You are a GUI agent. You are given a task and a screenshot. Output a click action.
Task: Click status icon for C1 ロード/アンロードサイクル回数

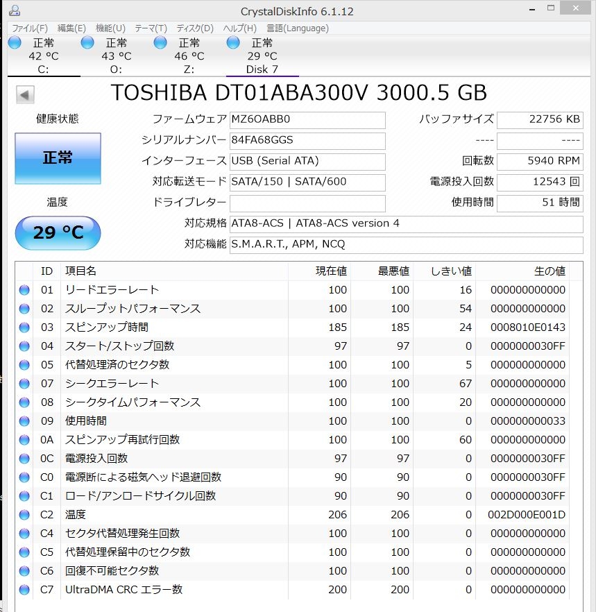(x=24, y=496)
